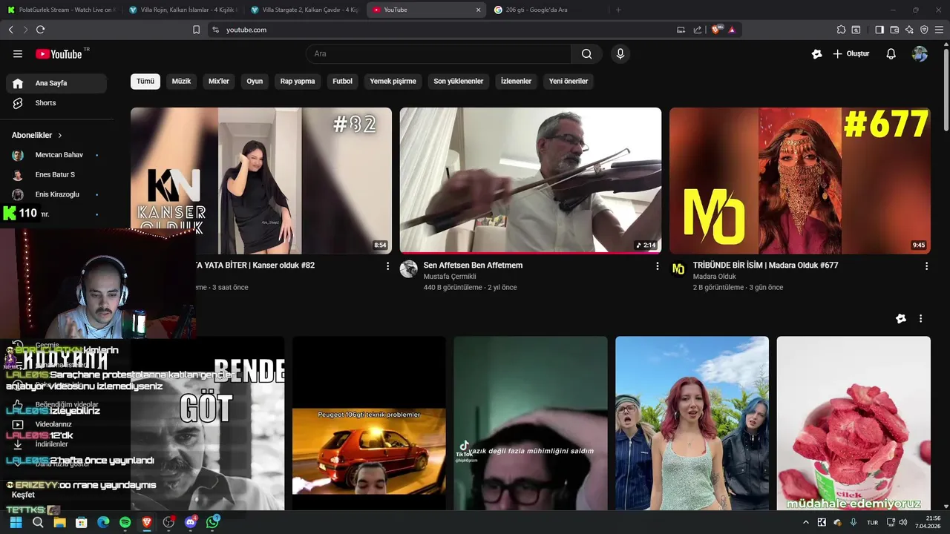Select the İzlenenler filter chip
This screenshot has height=534, width=950.
(516, 81)
